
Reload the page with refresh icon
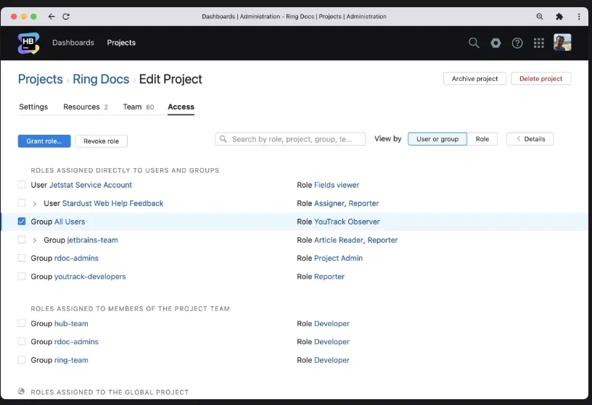click(66, 16)
